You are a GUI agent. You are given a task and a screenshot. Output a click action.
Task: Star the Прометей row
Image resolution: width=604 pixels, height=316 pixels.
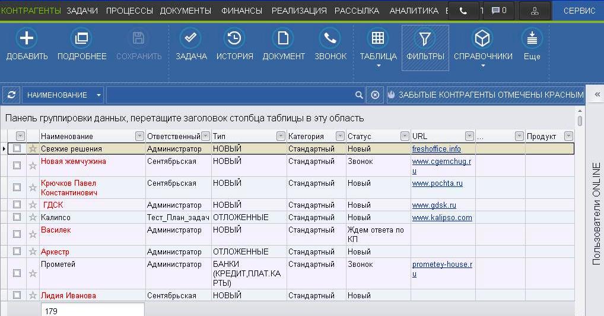pos(33,273)
